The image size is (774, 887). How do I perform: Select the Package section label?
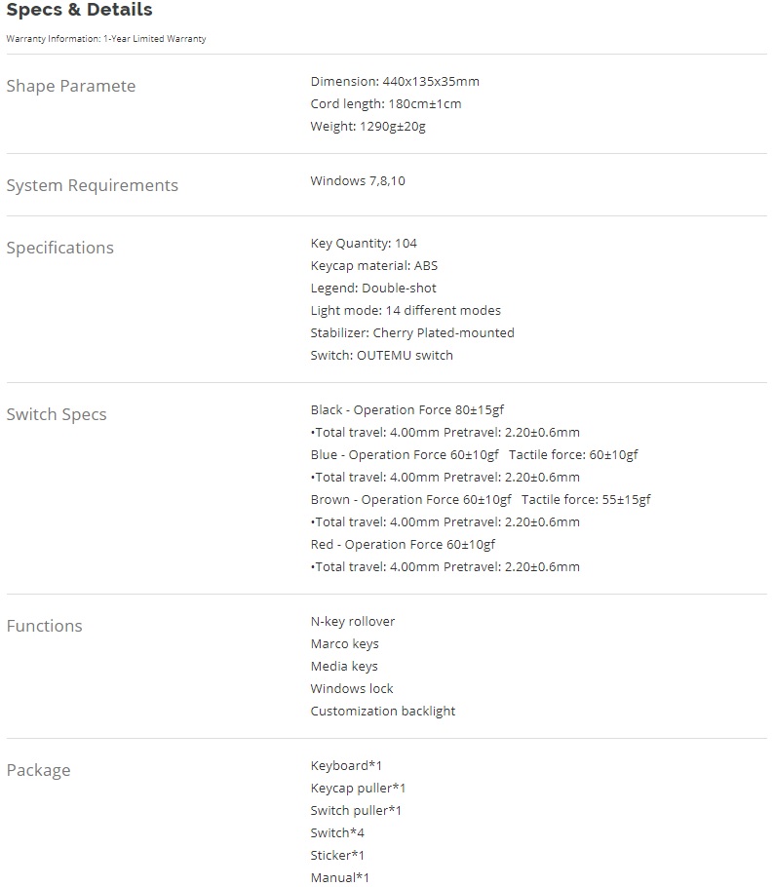coord(39,770)
